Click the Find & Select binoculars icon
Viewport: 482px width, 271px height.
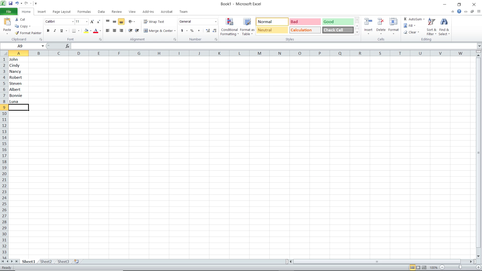coord(444,22)
